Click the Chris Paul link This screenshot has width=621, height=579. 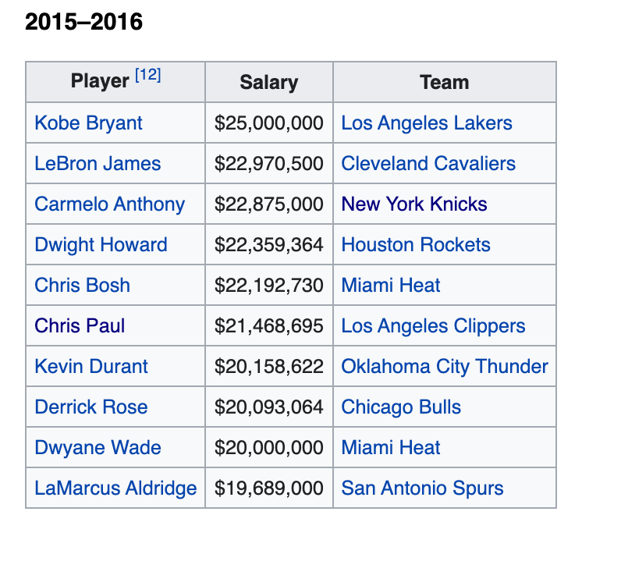(x=80, y=326)
